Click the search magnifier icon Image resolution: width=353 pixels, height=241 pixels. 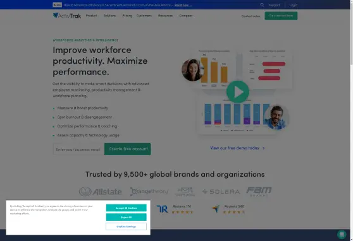(262, 5)
